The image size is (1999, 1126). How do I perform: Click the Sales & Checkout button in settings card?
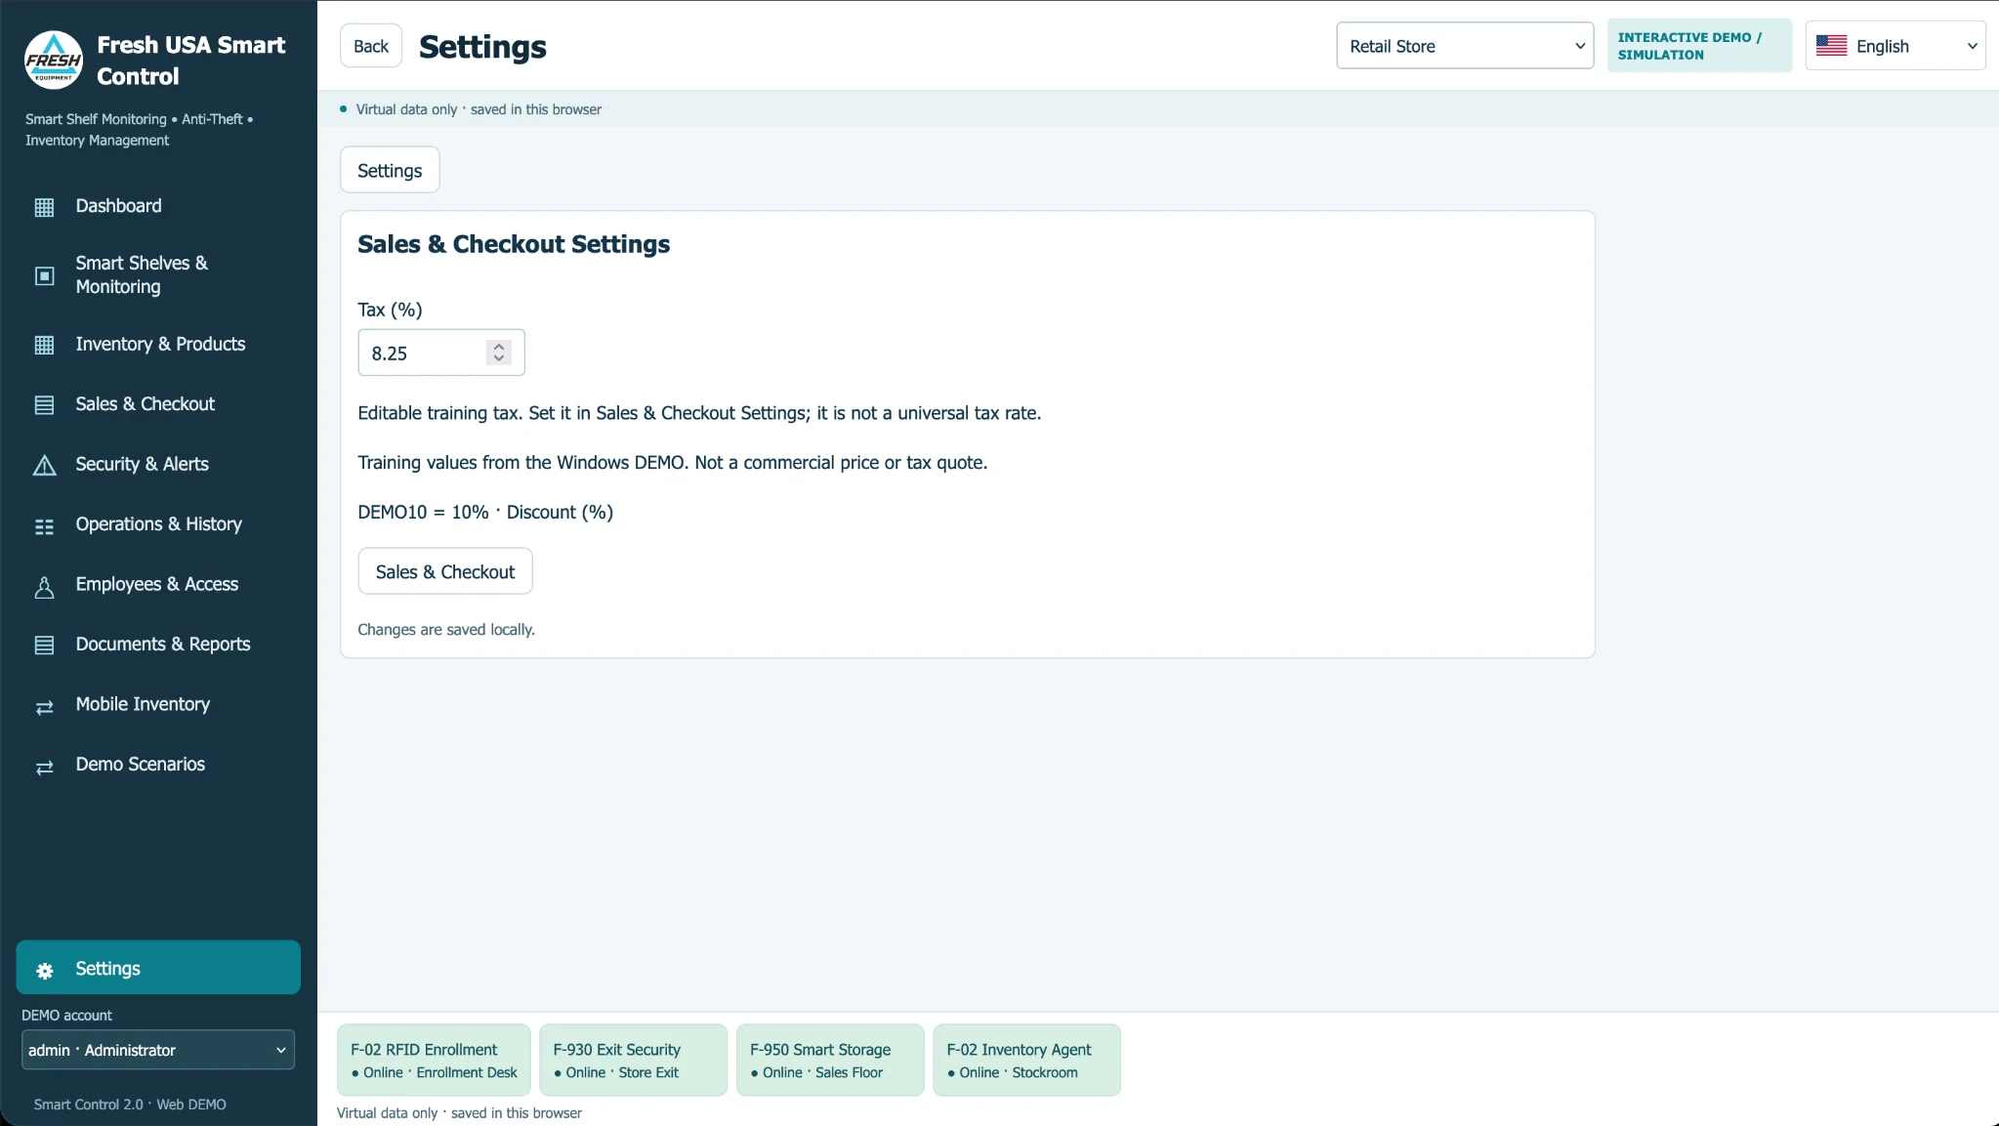pos(445,571)
